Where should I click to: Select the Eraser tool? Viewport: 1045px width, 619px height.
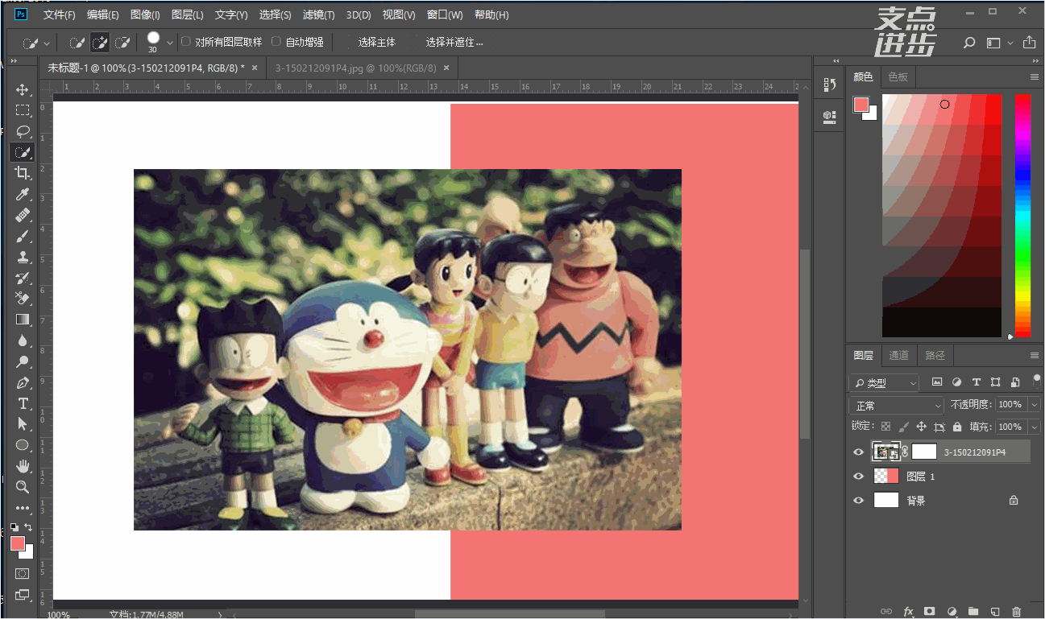pyautogui.click(x=23, y=299)
